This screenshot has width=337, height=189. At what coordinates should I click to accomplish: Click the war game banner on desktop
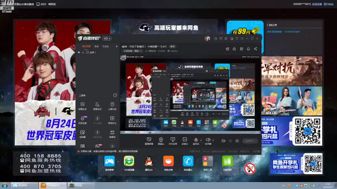pos(292,71)
